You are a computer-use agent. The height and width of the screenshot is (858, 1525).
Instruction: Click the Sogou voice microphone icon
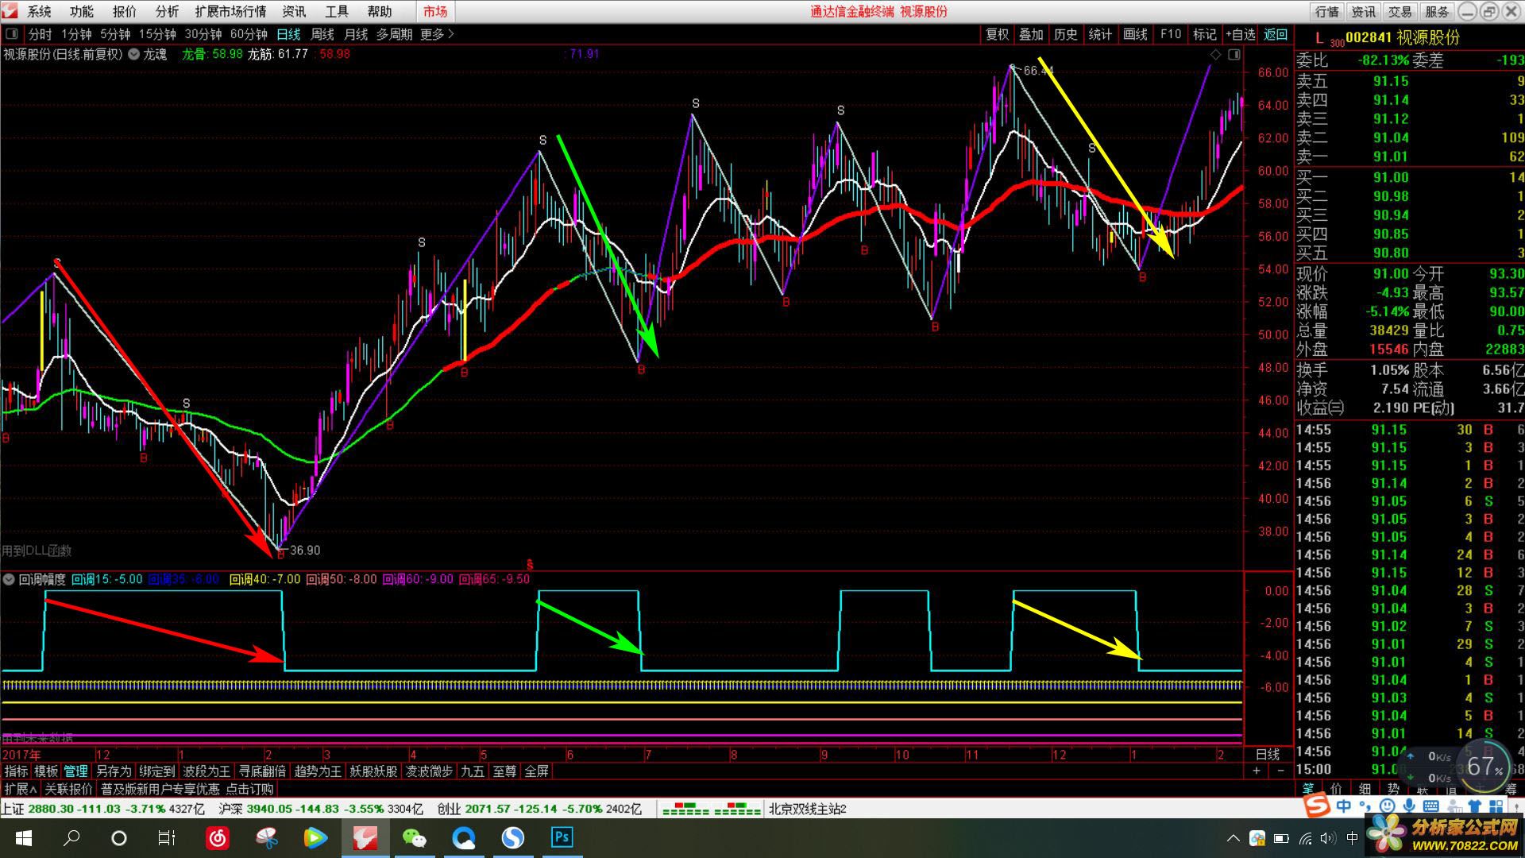pyautogui.click(x=1409, y=806)
